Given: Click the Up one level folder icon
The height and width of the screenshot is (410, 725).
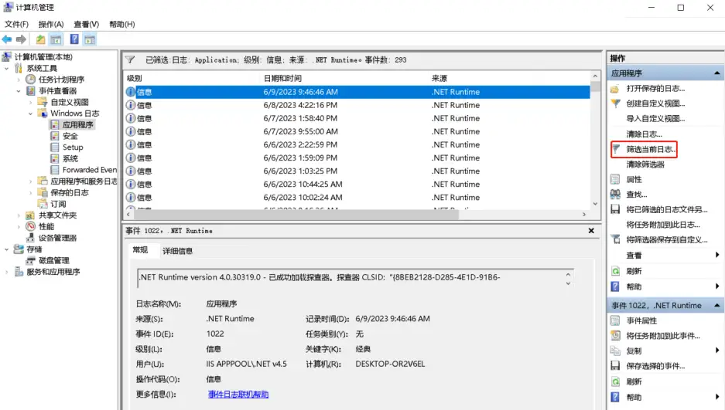Looking at the screenshot, I should pyautogui.click(x=40, y=39).
